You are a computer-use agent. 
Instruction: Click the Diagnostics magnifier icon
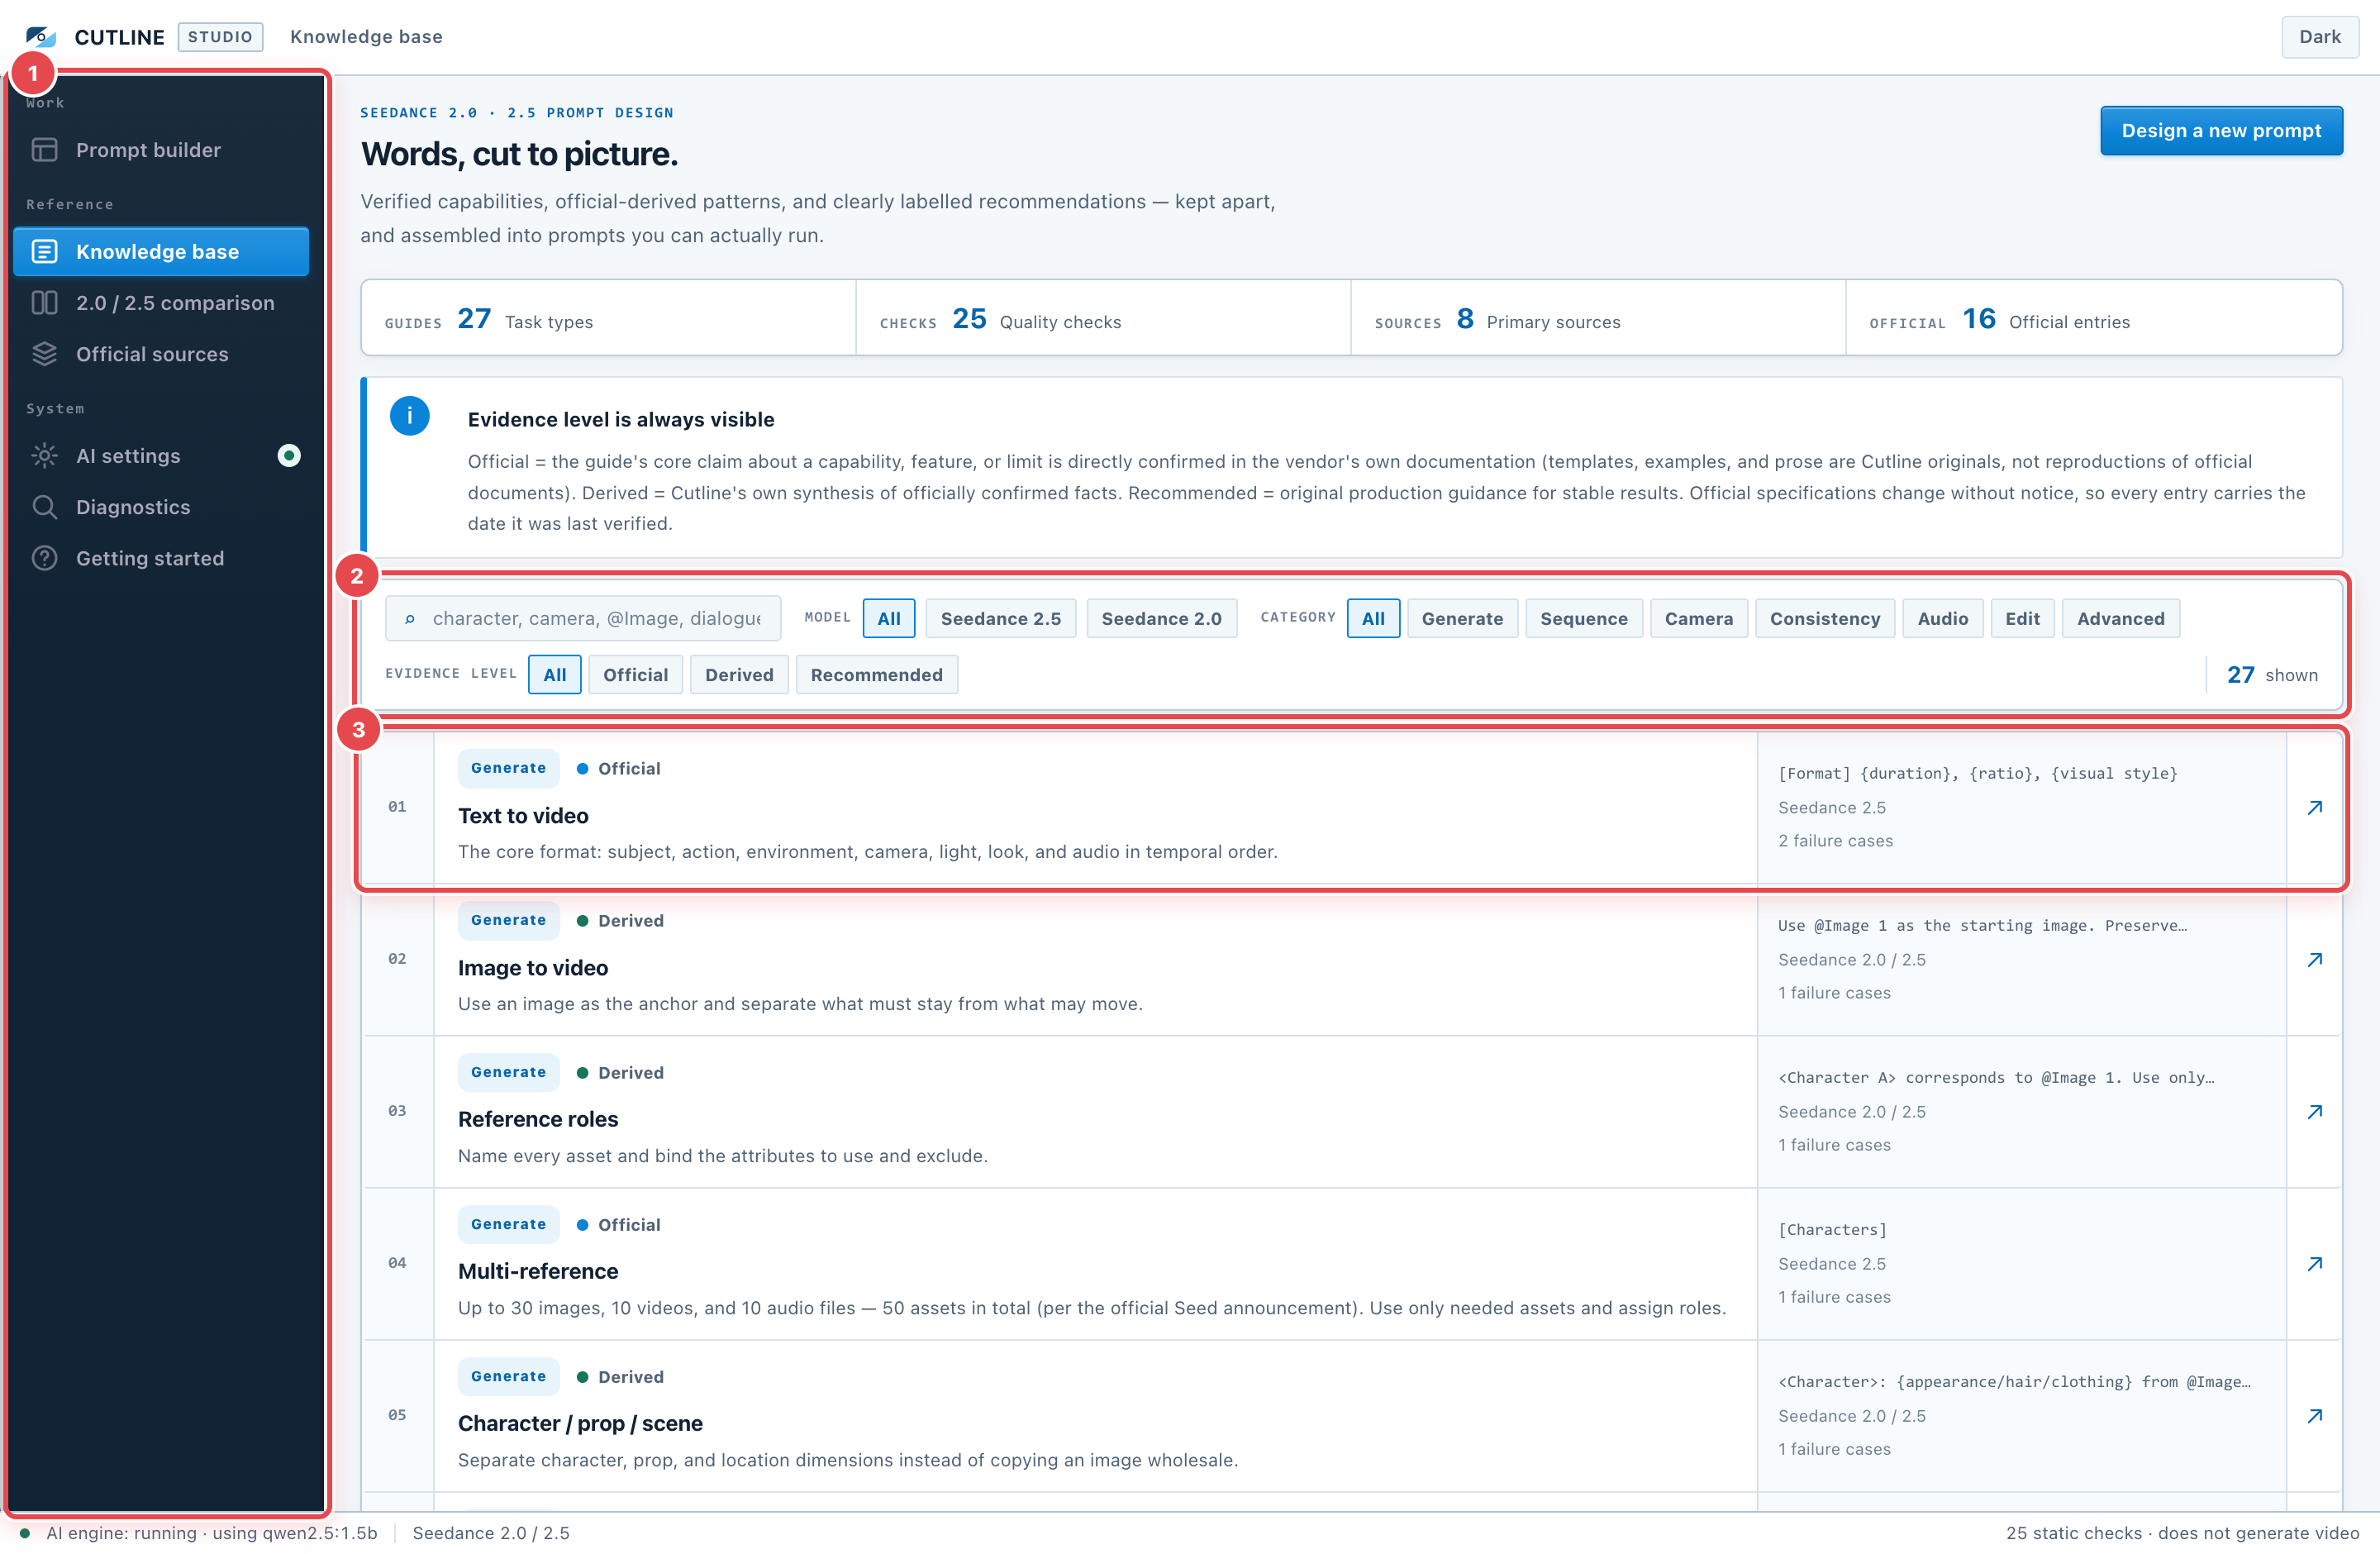coord(44,507)
